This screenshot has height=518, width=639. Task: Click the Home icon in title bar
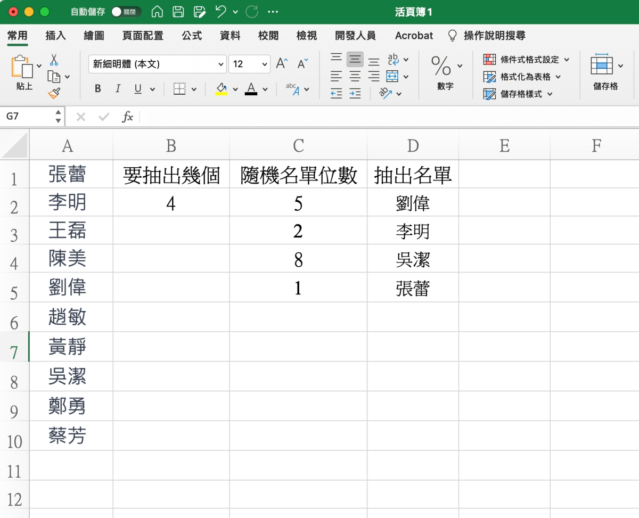click(157, 12)
